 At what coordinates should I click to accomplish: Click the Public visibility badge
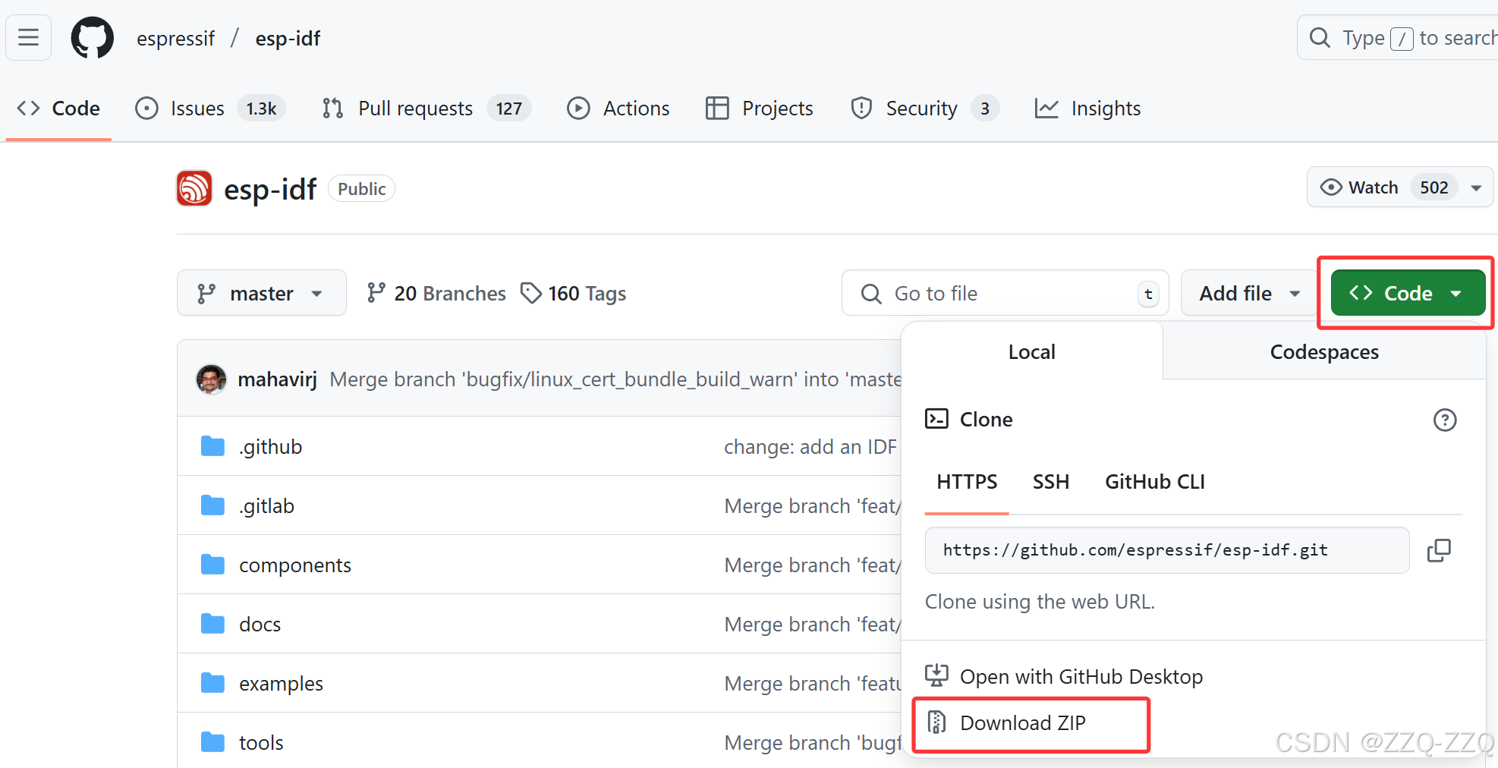pos(361,188)
